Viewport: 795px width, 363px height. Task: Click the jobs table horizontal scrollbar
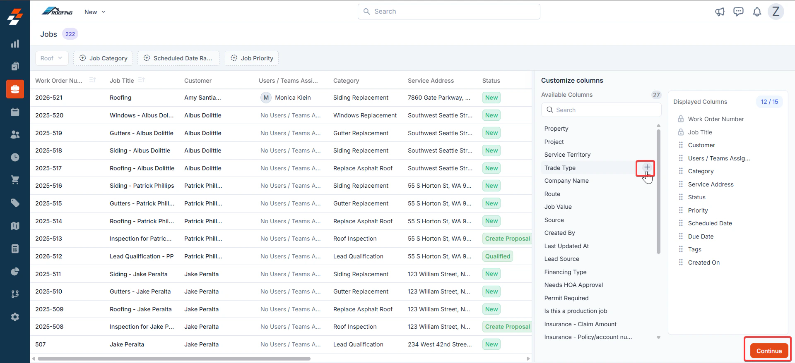(174, 358)
